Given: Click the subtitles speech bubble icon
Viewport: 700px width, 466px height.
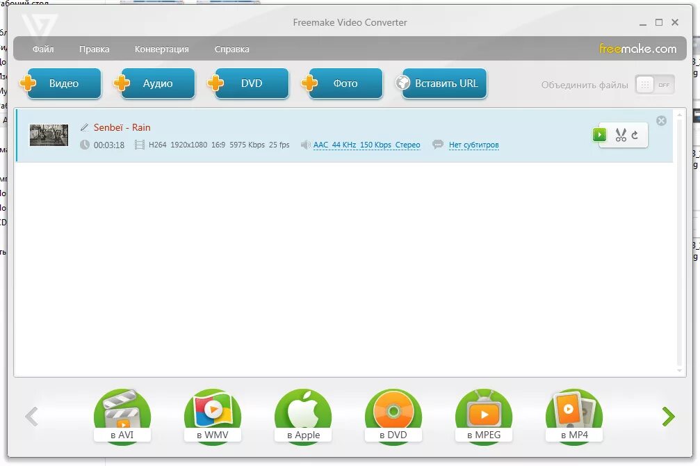Looking at the screenshot, I should [438, 145].
